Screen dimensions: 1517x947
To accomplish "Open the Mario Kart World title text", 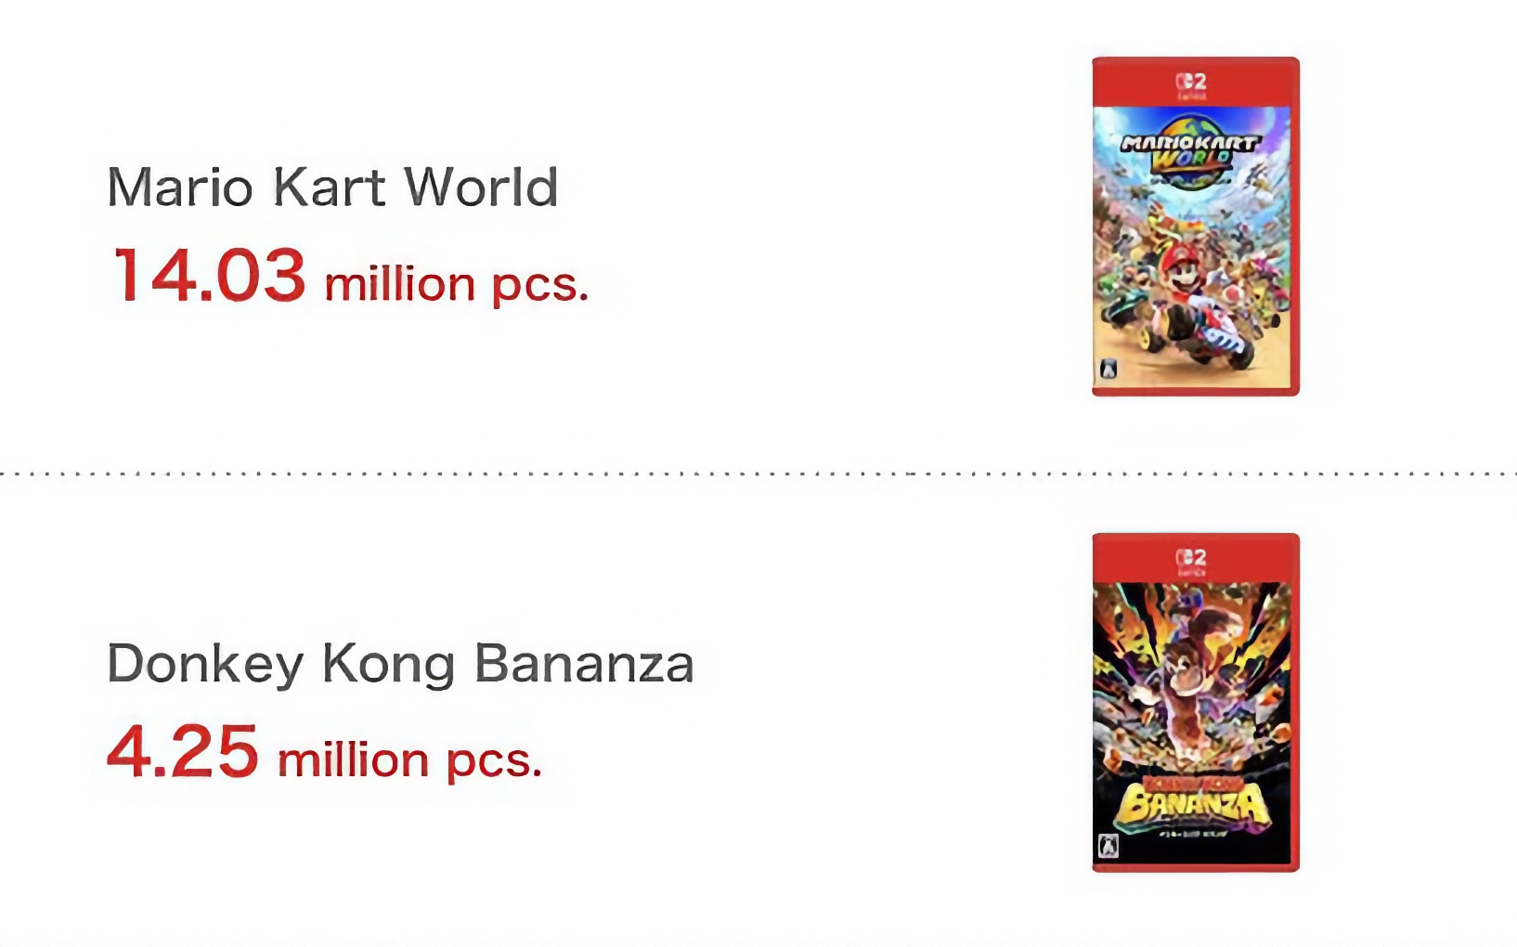I will (332, 187).
